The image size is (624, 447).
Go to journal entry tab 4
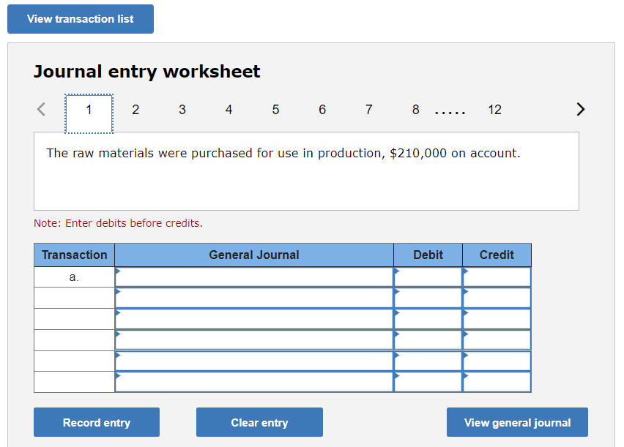coord(229,110)
